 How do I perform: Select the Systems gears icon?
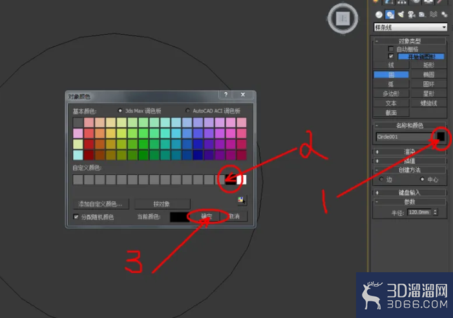pyautogui.click(x=444, y=14)
